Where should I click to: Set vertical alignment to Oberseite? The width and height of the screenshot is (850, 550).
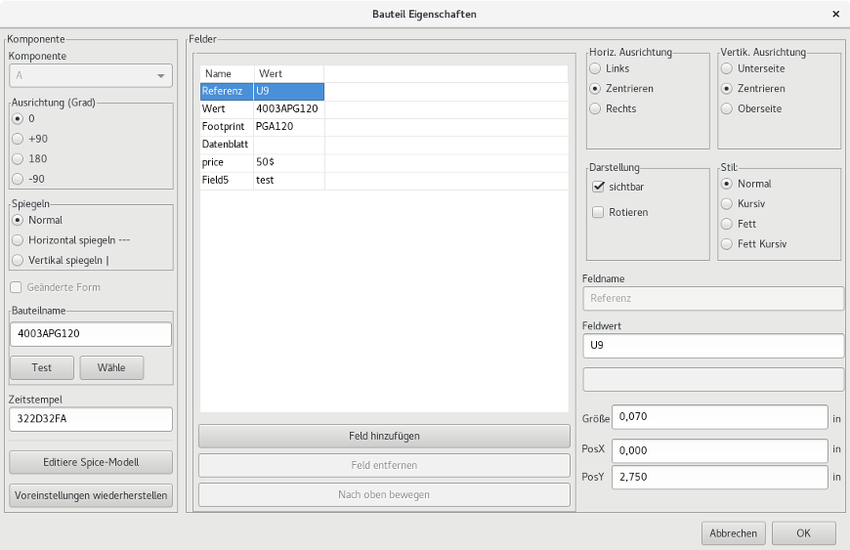coord(726,108)
